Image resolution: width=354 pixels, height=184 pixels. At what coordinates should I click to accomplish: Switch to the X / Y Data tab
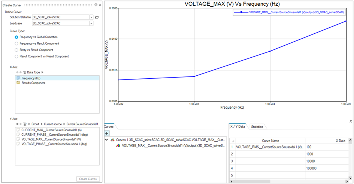point(238,127)
